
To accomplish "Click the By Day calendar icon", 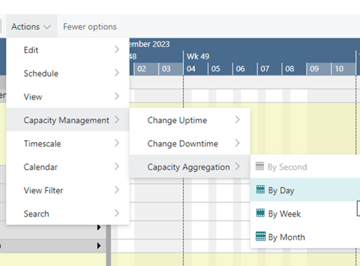I will click(260, 190).
